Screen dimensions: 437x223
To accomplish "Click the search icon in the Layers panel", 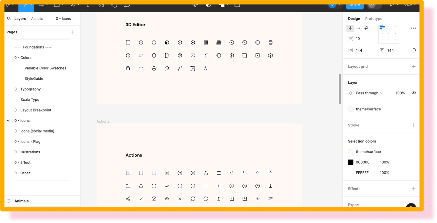I will [x=9, y=19].
